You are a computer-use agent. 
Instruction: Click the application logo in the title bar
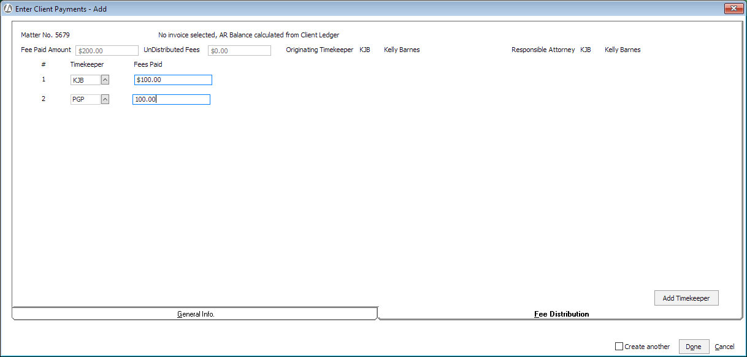point(7,9)
